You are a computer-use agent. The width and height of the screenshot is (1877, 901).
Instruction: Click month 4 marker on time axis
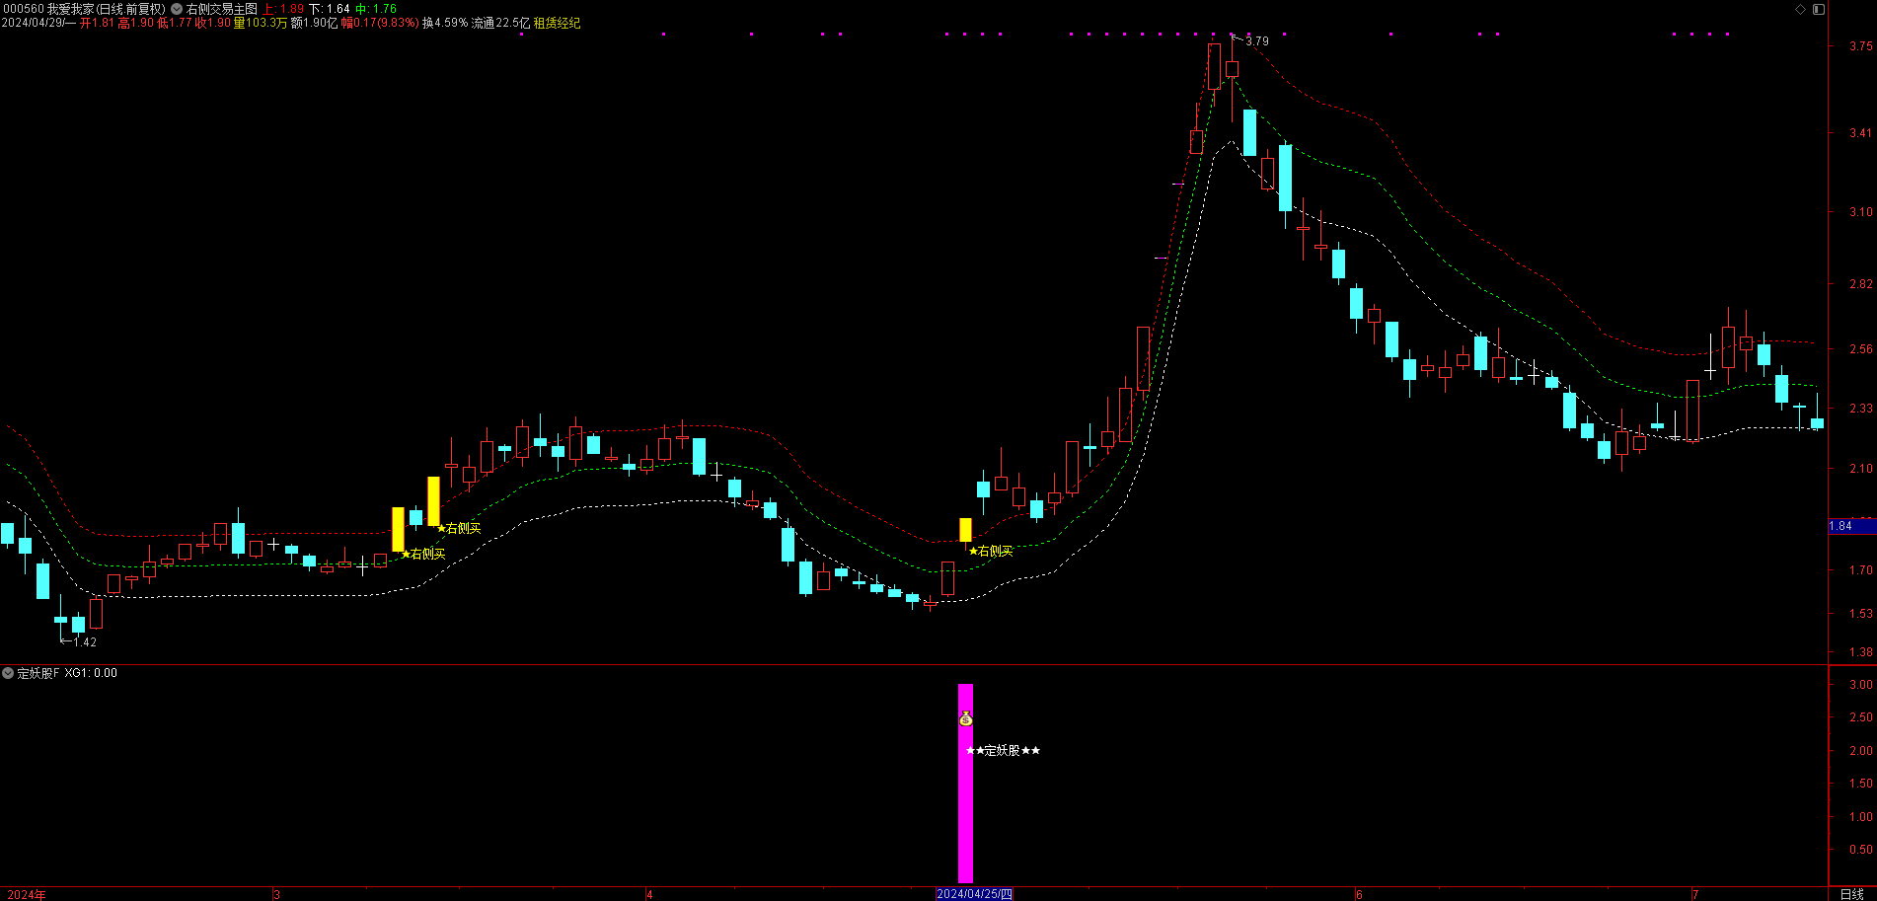(649, 894)
